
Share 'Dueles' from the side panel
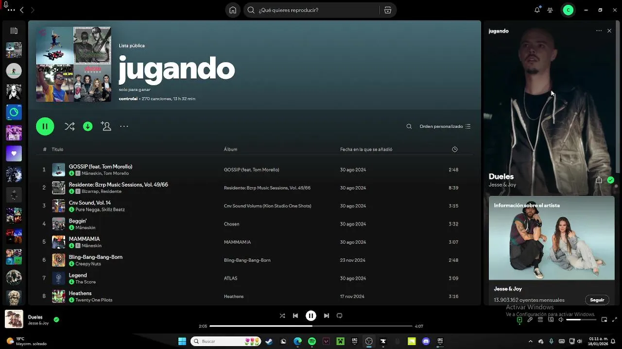pos(599,180)
